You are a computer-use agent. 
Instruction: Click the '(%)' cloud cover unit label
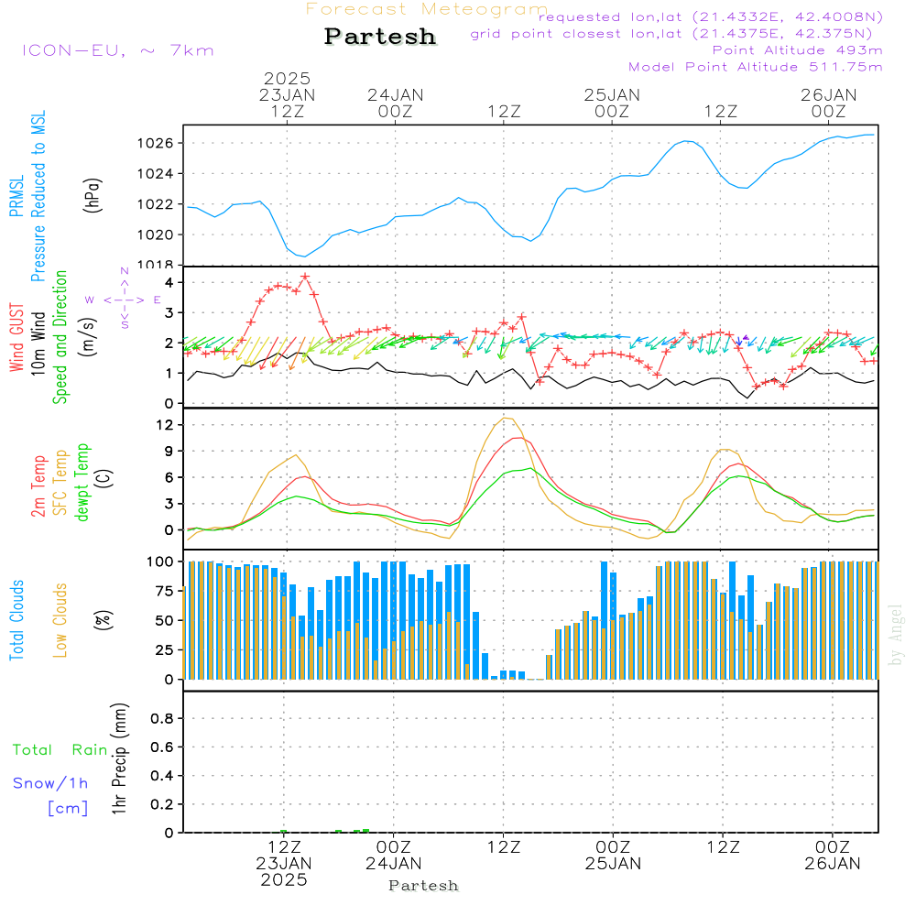[103, 619]
